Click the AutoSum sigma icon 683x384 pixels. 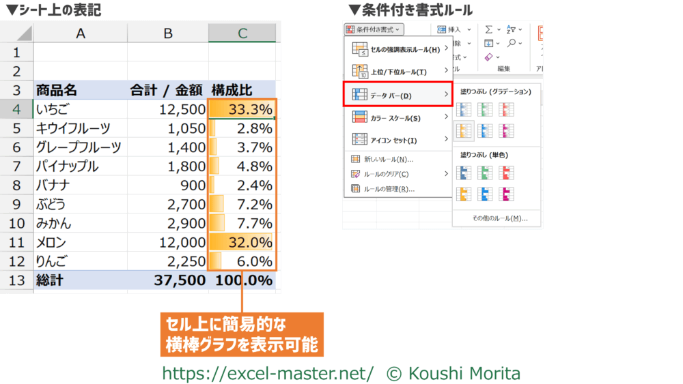489,30
